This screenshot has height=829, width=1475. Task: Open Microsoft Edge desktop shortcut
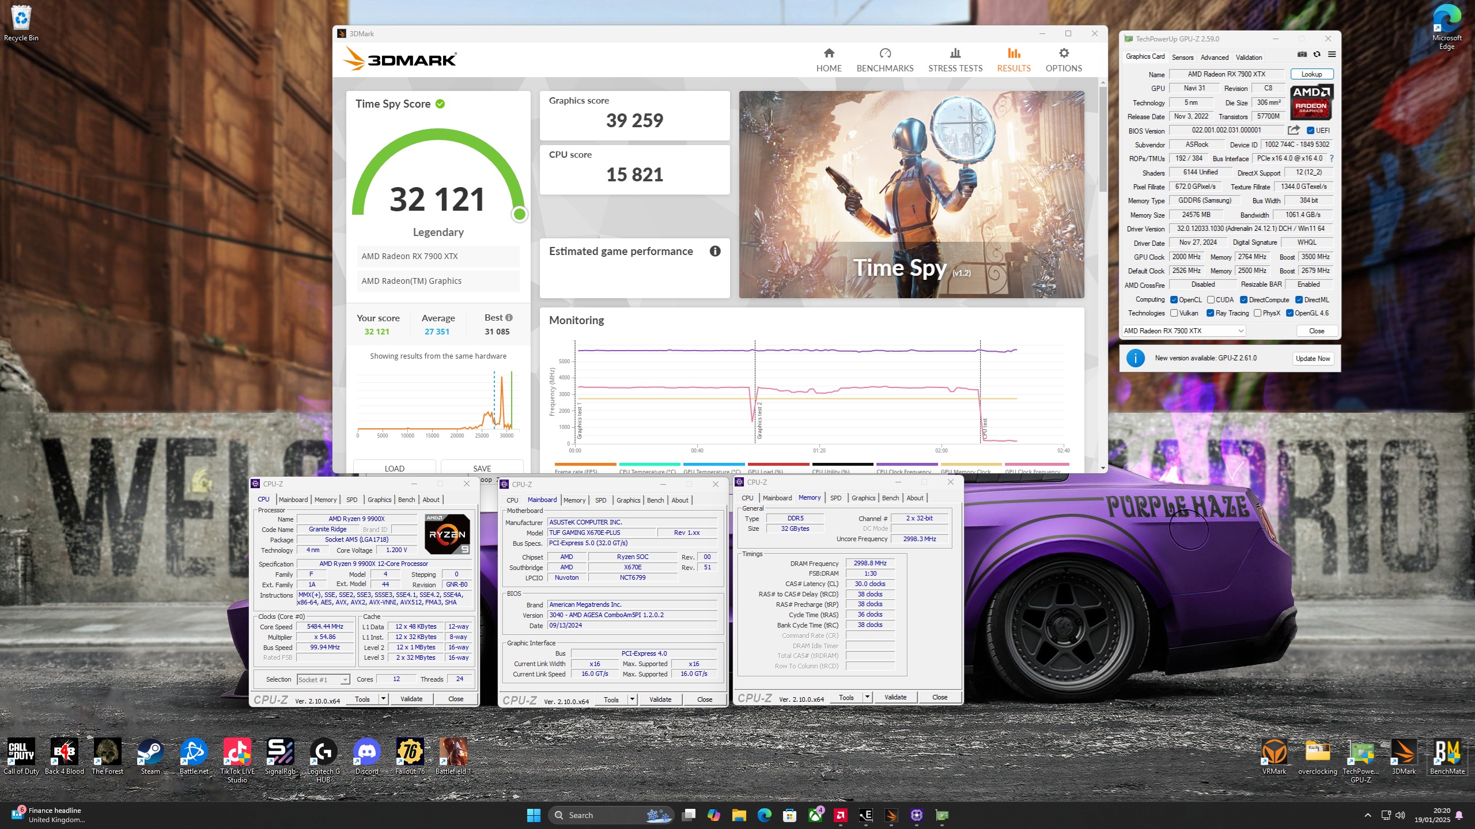1446,26
